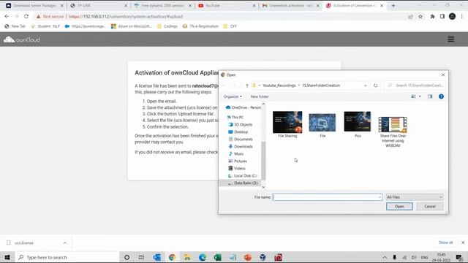Open the Codings bookmark folder
468x263 pixels.
click(x=167, y=26)
